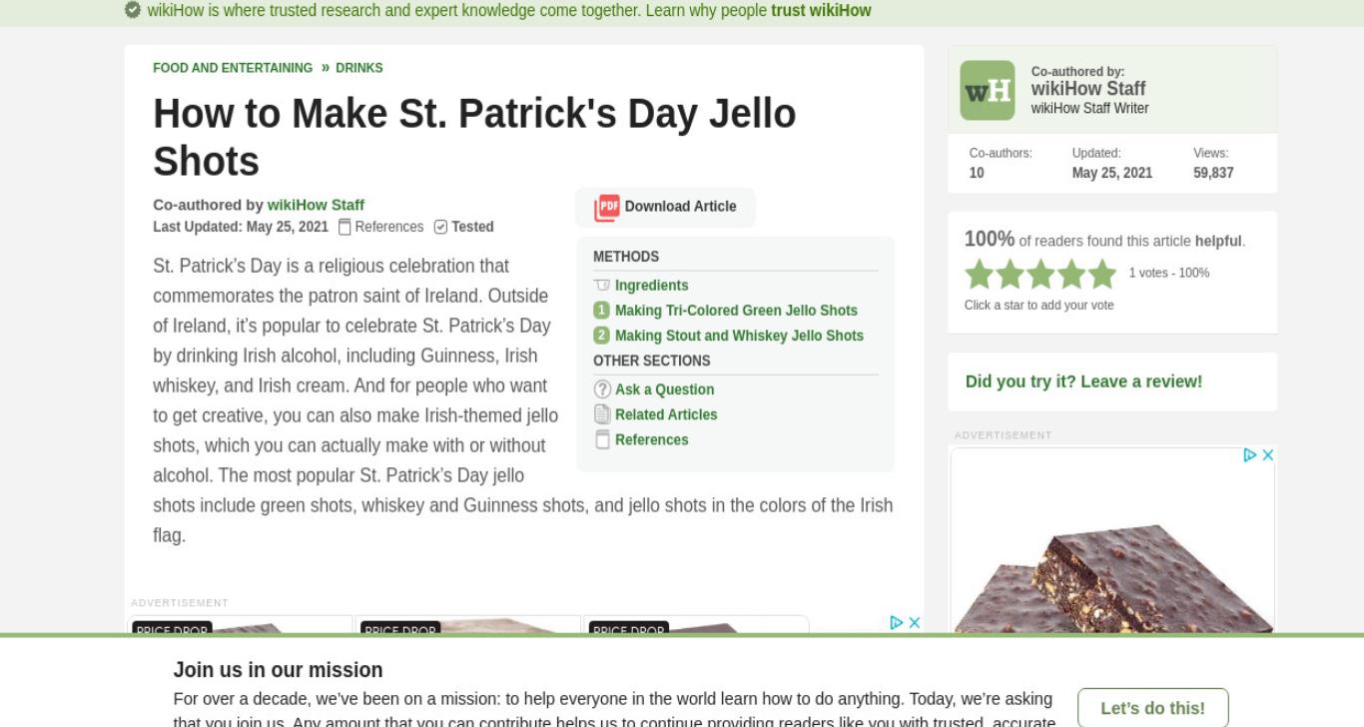Open Did you try it? Leave a review
The width and height of the screenshot is (1364, 727).
[1083, 381]
